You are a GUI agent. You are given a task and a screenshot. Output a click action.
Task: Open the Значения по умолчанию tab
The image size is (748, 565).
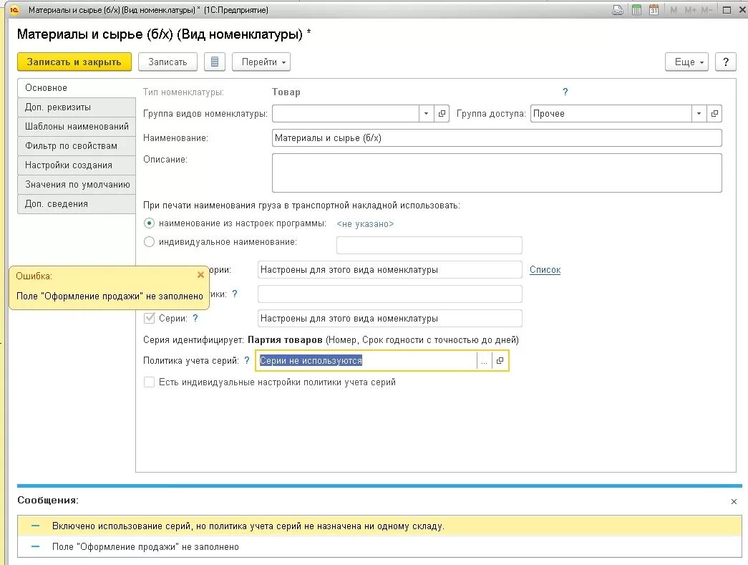(x=77, y=185)
